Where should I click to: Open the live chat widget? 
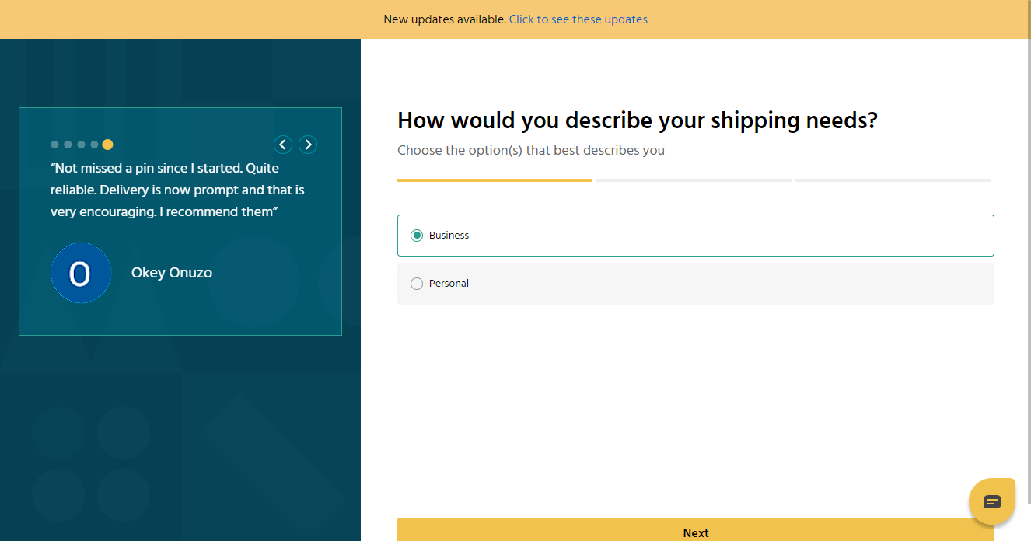point(992,501)
